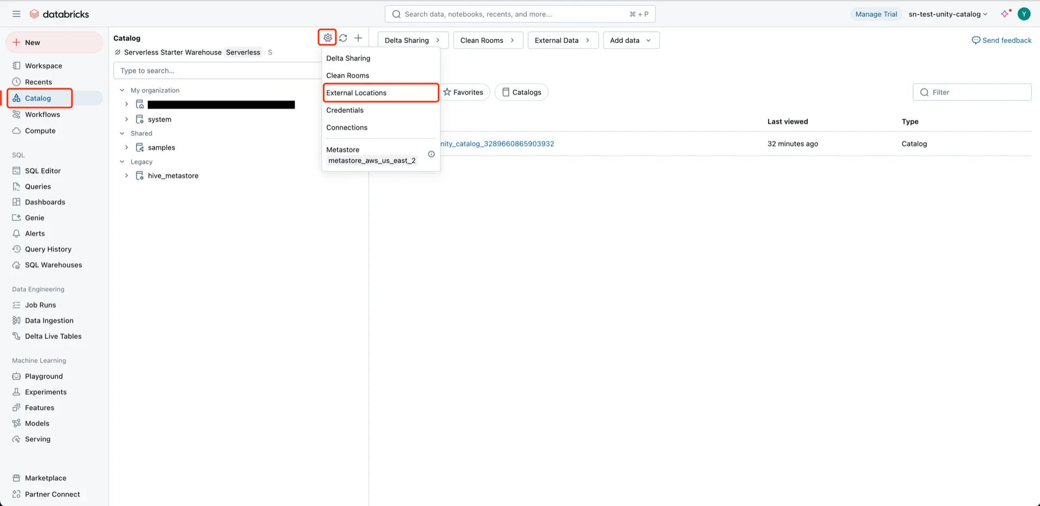Image resolution: width=1040 pixels, height=506 pixels.
Task: Open the SQL Editor
Action: [43, 171]
